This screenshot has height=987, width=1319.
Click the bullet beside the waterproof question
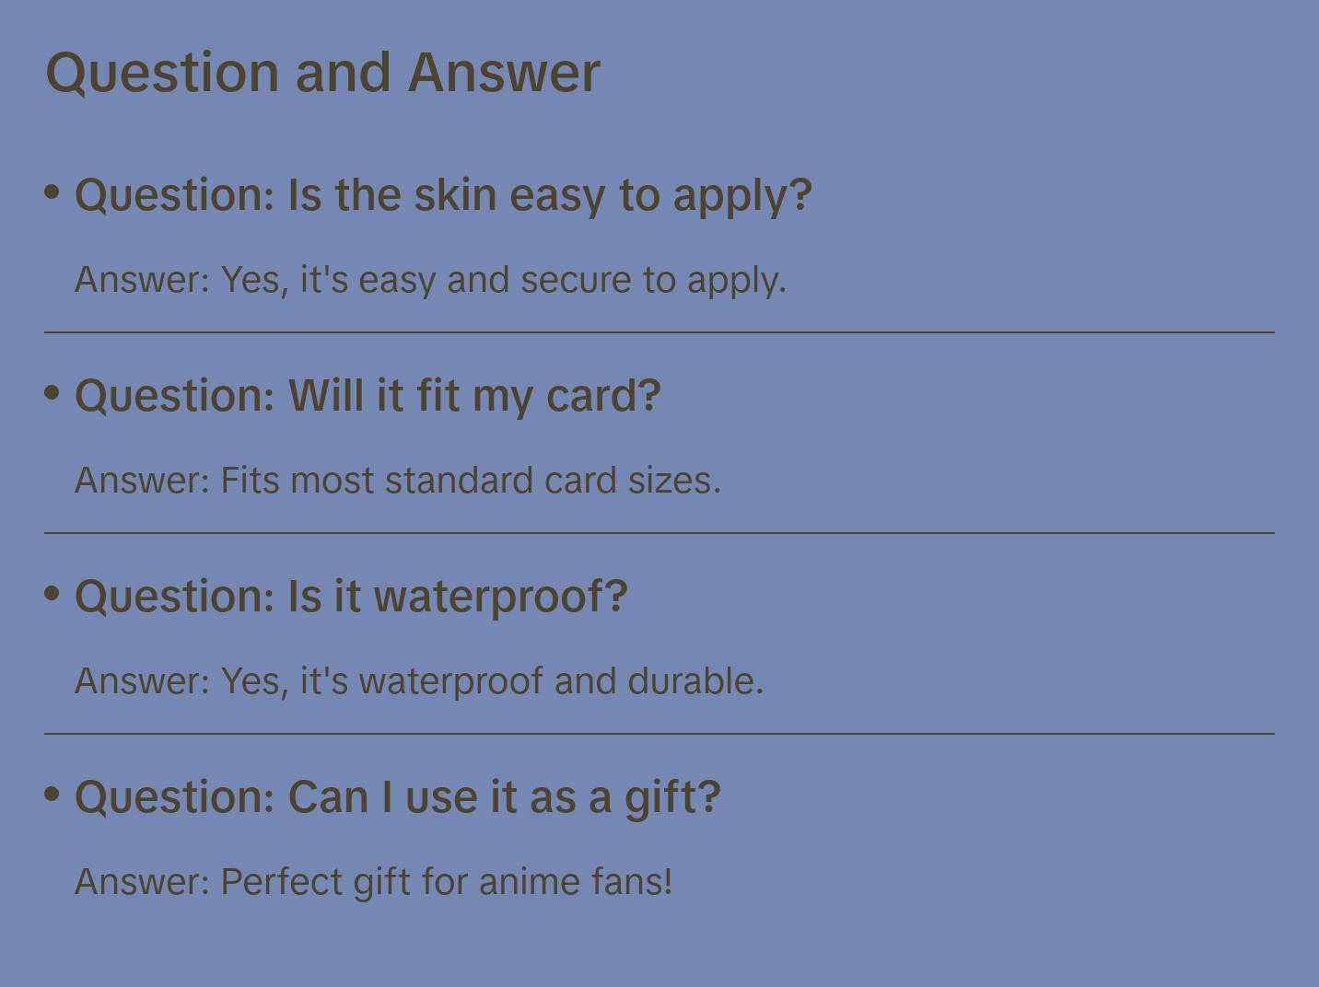(53, 594)
